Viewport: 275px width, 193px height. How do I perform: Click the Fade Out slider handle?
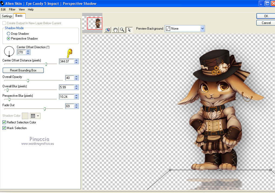[45, 109]
